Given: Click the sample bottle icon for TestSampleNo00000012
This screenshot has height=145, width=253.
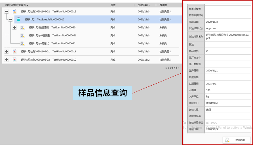Looking at the screenshot, I should click(x=18, y=20).
